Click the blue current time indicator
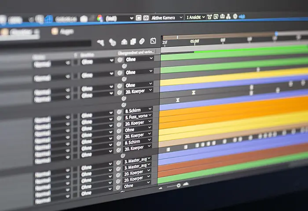This screenshot has width=308, height=211. click(276, 34)
